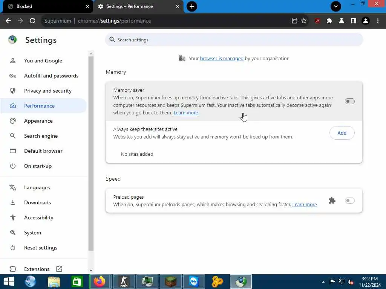Open the browser is managed link
The height and width of the screenshot is (289, 386).
click(x=222, y=58)
